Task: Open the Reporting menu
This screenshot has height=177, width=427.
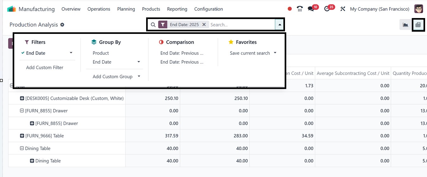Action: coord(177,9)
